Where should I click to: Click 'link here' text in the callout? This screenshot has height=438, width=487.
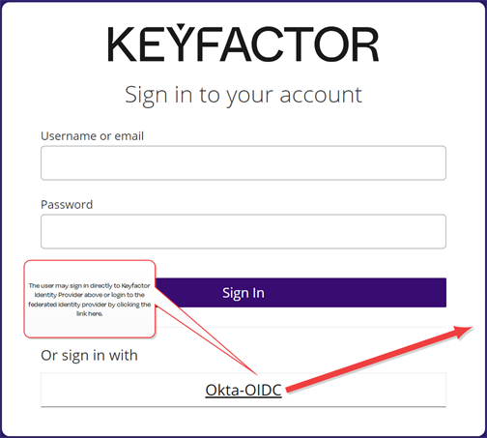(90, 313)
